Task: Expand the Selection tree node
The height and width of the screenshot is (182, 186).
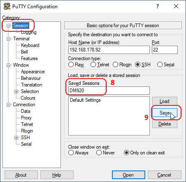Action: 16,91
